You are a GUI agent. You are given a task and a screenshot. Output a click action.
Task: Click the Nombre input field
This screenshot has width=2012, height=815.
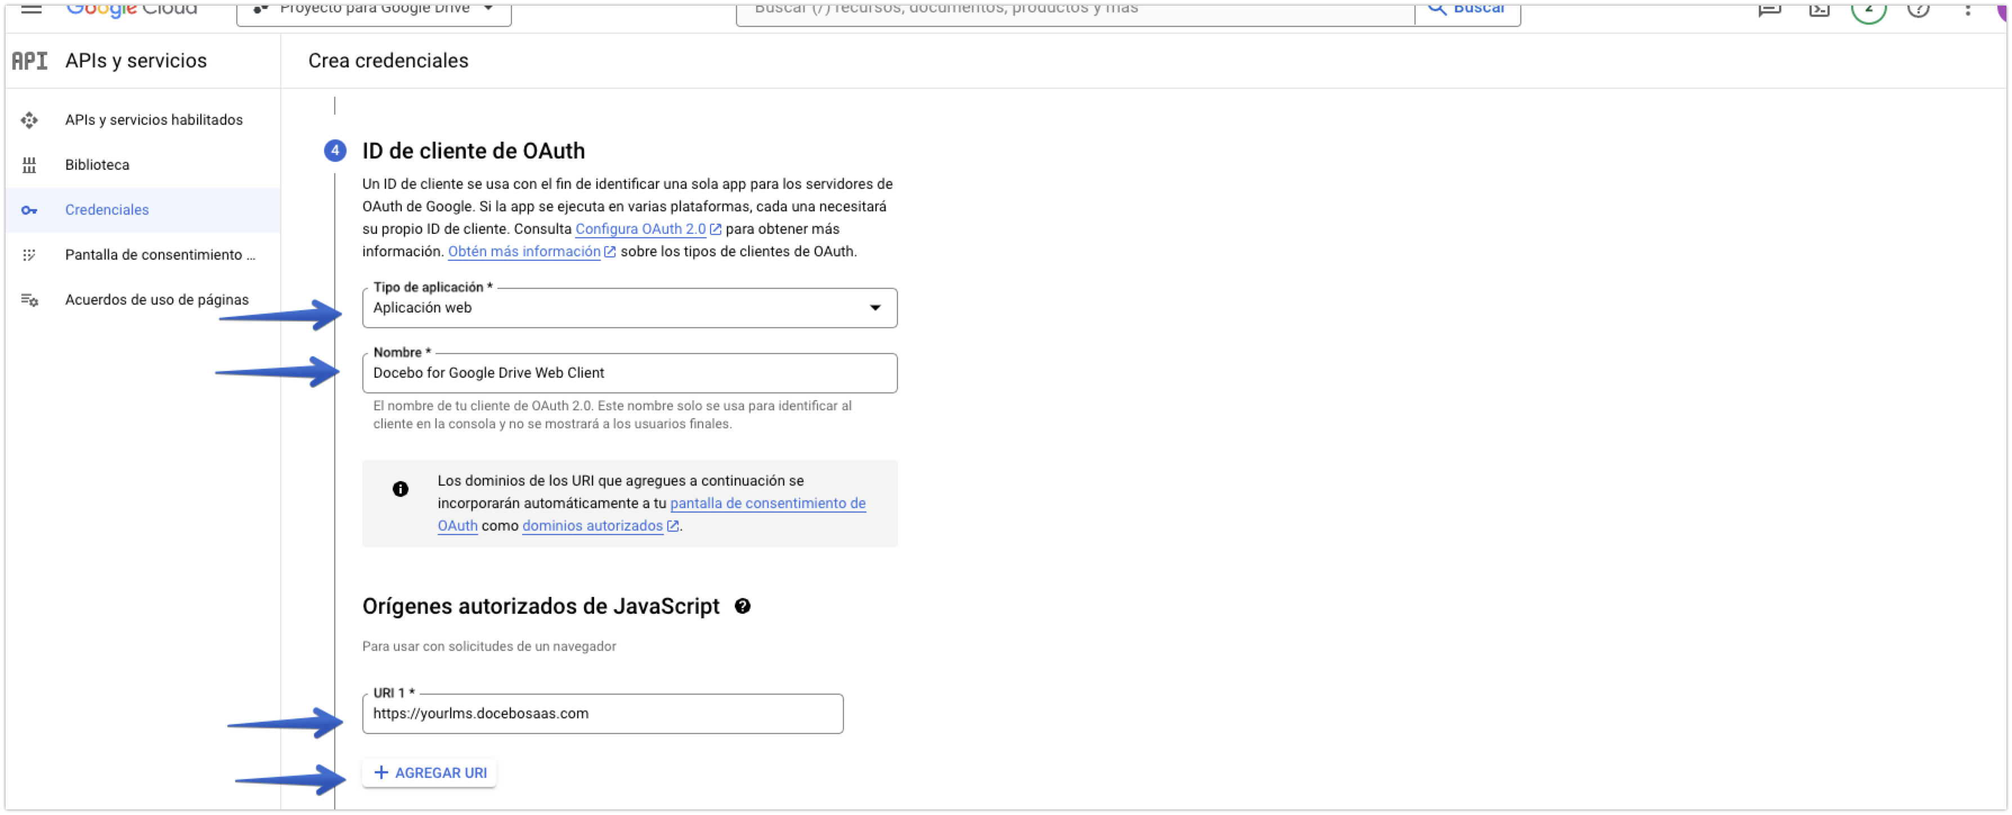630,374
